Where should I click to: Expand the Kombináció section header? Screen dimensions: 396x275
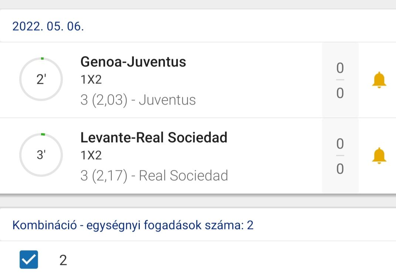[x=133, y=225]
